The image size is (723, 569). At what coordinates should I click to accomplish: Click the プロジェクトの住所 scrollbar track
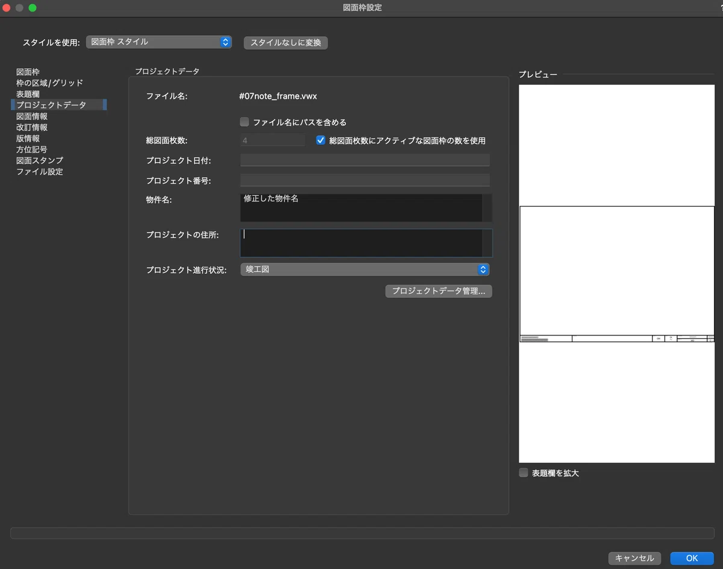[487, 243]
